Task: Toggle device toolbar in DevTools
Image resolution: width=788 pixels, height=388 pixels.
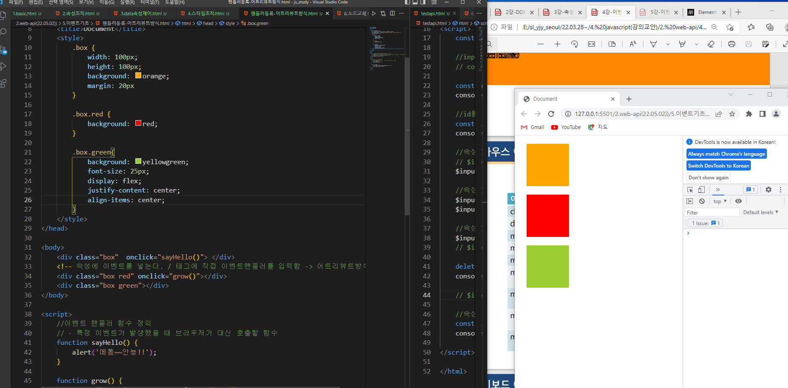Action: [x=702, y=190]
